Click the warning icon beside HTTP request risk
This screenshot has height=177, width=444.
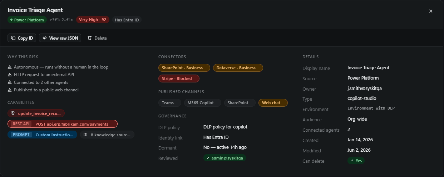[10, 75]
